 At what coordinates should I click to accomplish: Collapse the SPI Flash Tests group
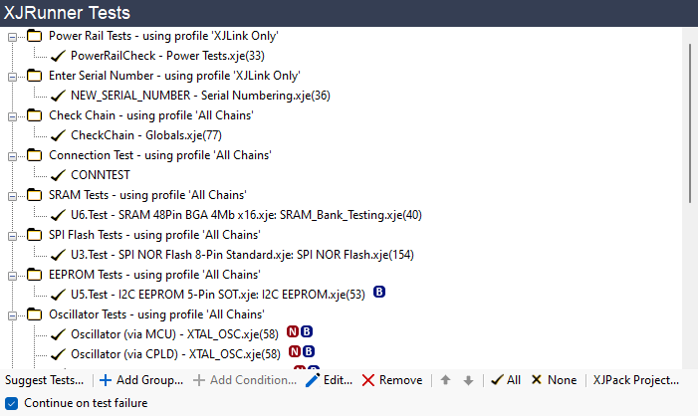coord(13,235)
